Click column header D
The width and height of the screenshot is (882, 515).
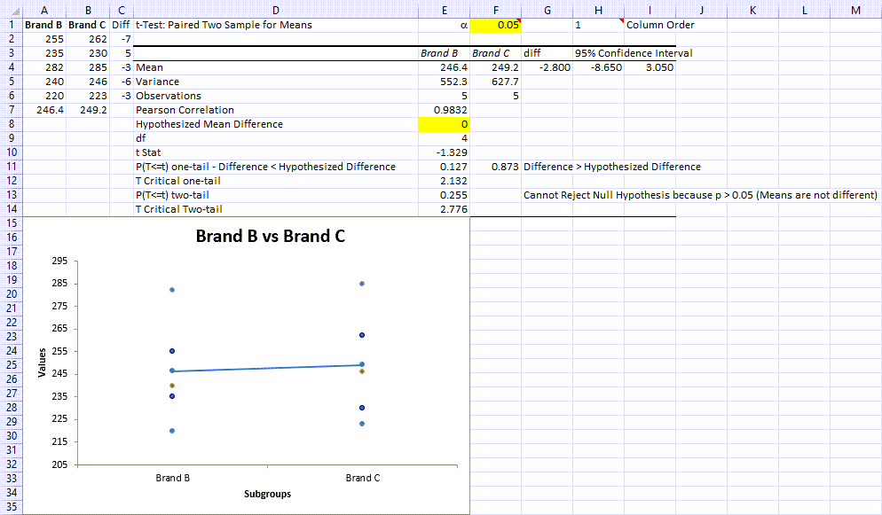275,9
